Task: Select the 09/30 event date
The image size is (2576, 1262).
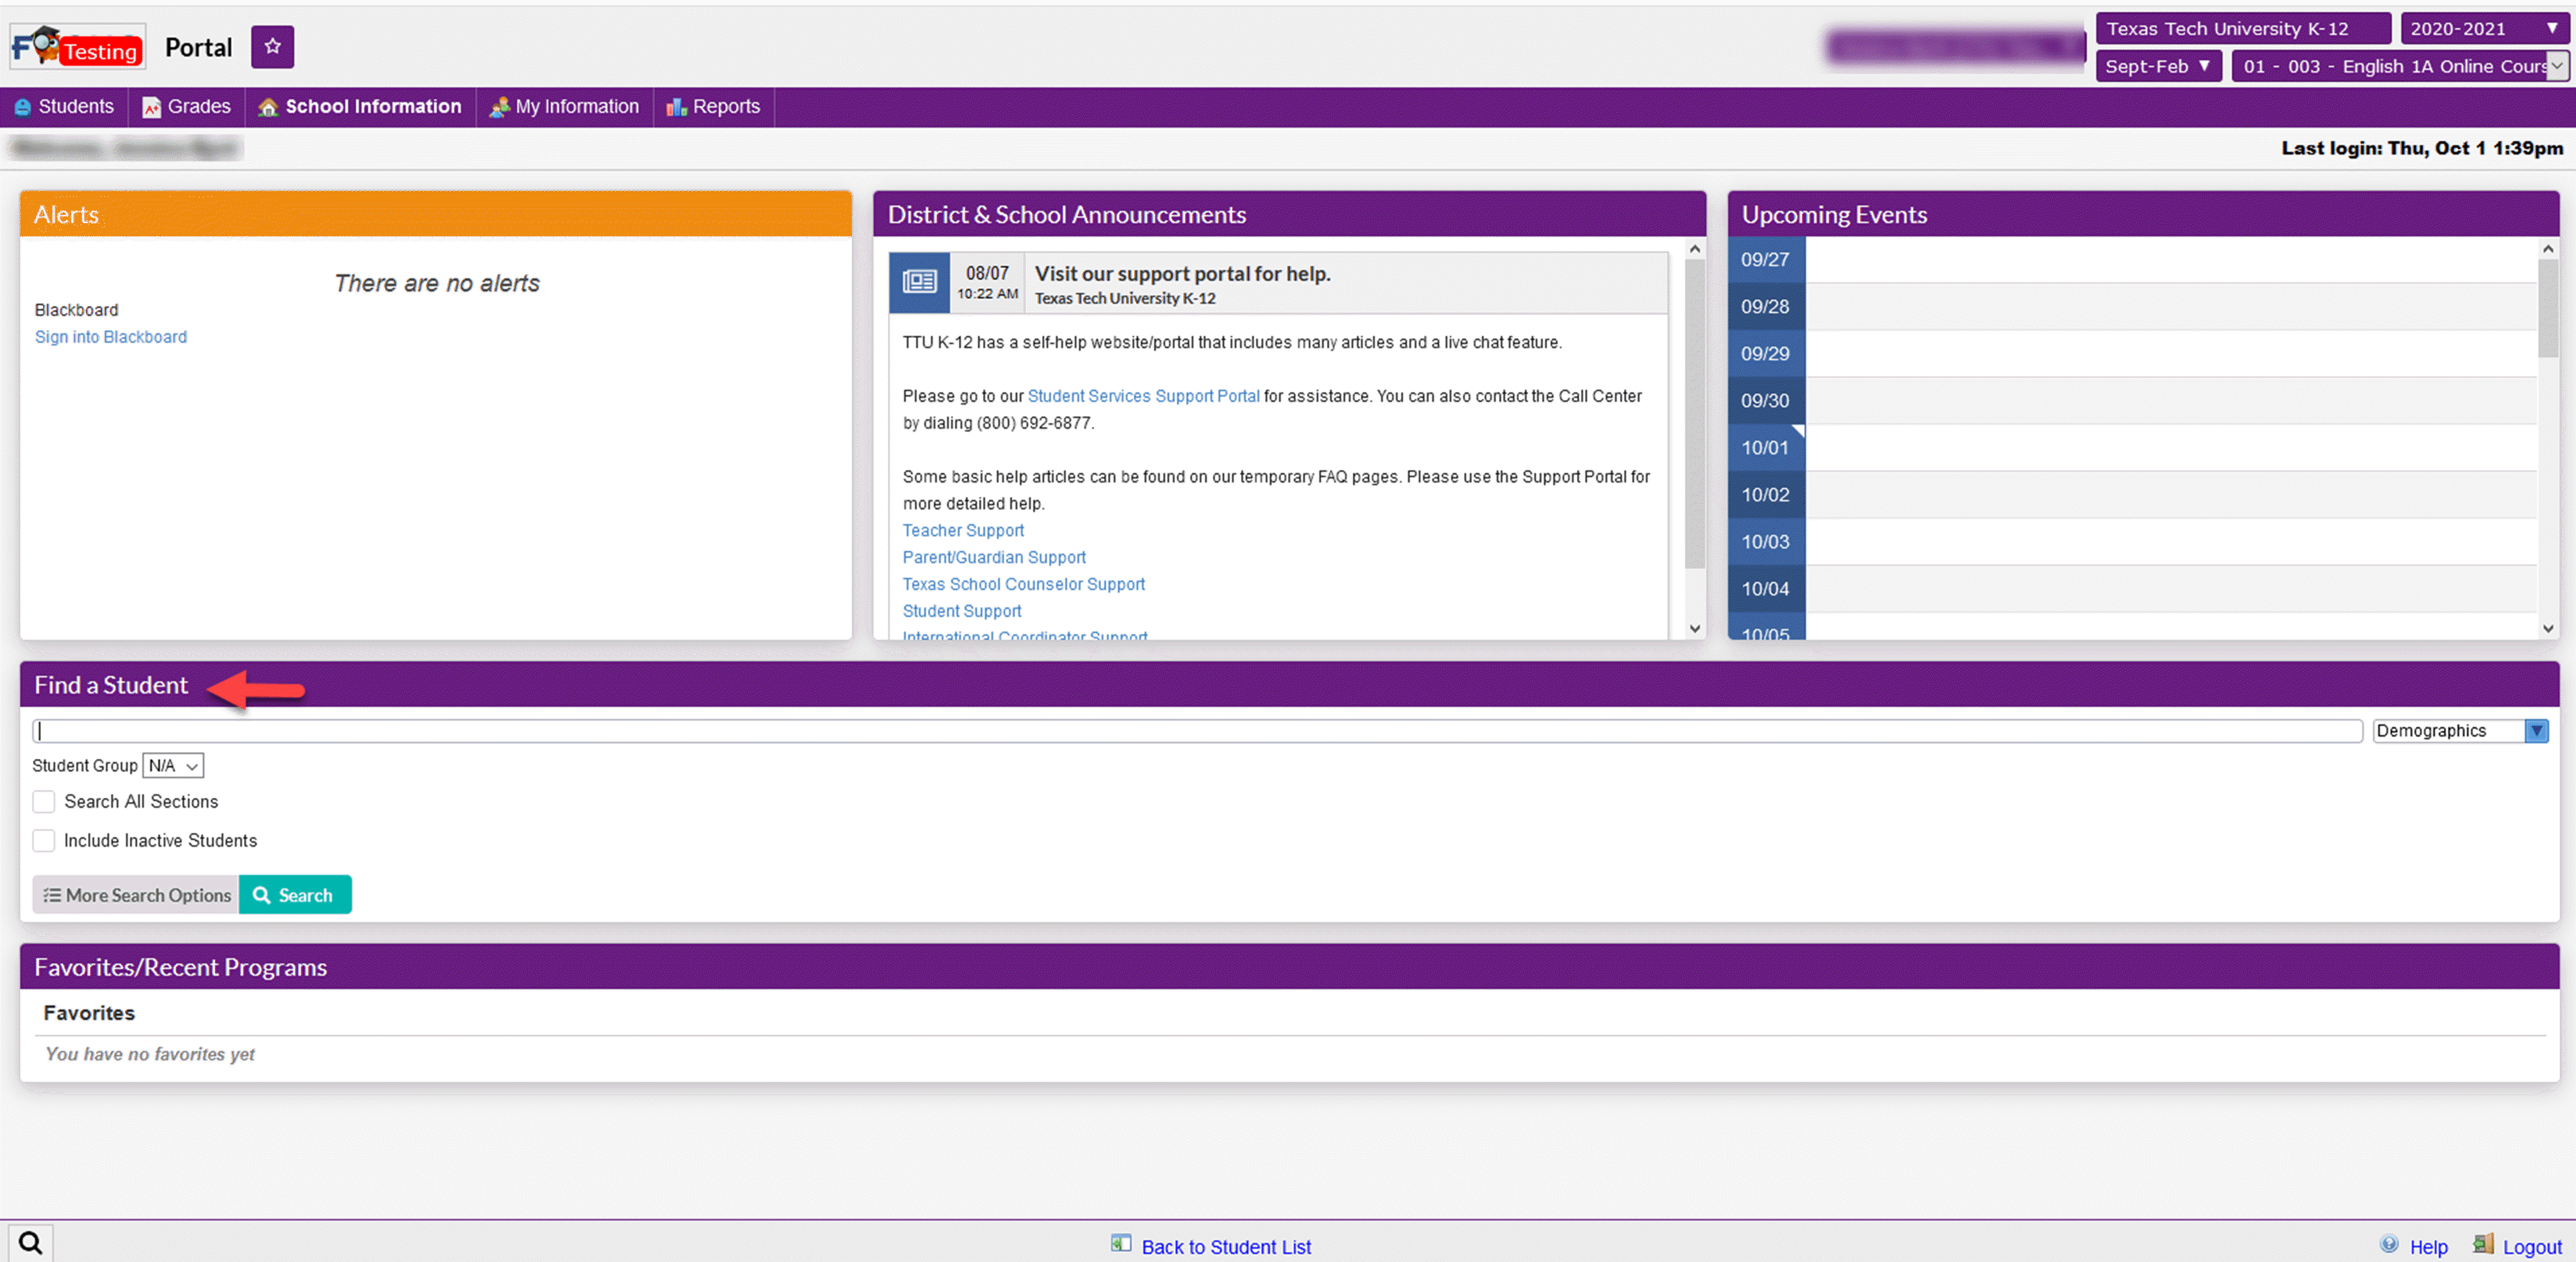Action: 1766,401
